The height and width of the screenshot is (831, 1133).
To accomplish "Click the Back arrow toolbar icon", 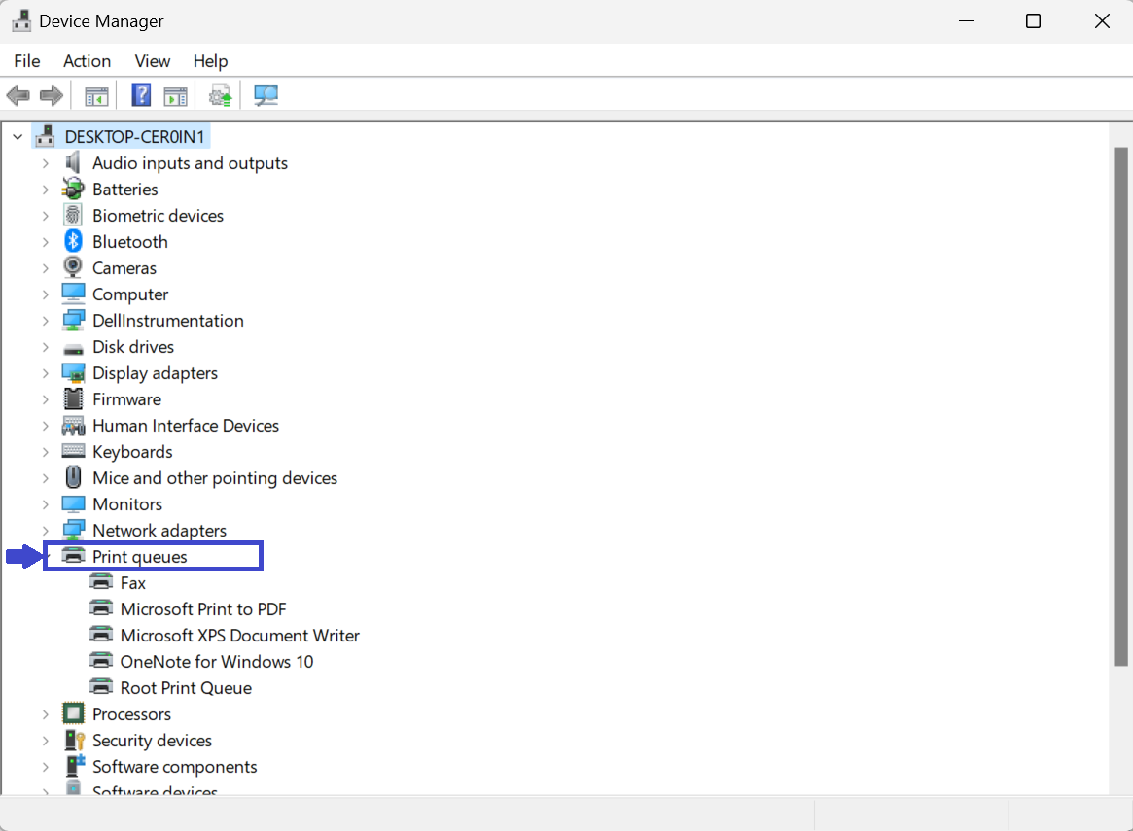I will point(18,95).
